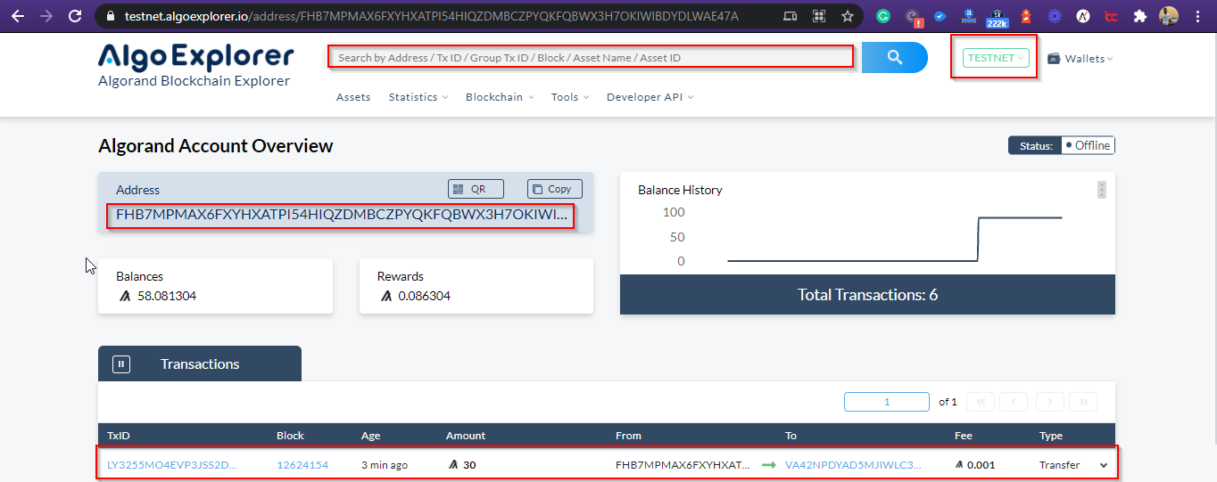Click the Age column header
The width and height of the screenshot is (1217, 482).
click(370, 436)
